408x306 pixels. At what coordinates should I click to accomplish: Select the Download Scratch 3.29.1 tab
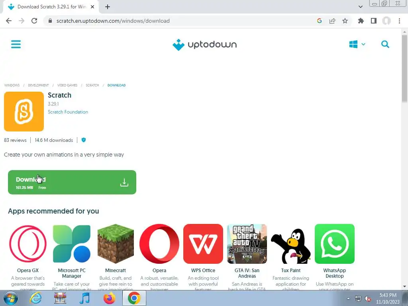51,7
